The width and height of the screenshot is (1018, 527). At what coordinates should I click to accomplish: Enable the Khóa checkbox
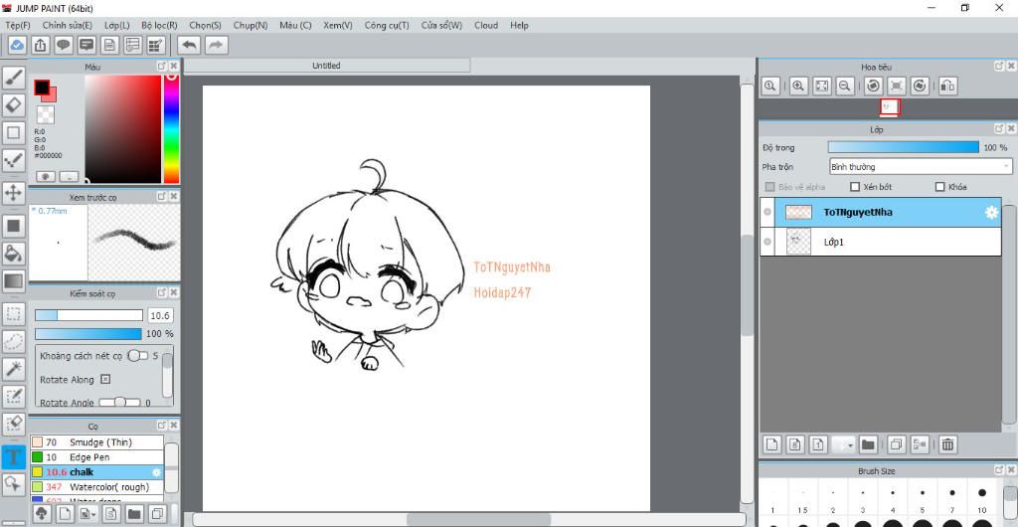939,187
